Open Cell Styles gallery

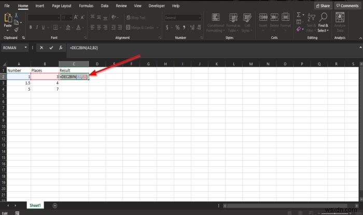point(247,23)
